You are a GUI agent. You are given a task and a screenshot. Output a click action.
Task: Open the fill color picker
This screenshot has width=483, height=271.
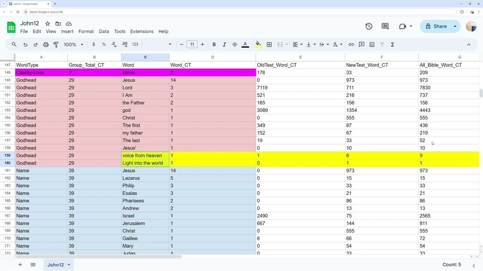pyautogui.click(x=258, y=44)
